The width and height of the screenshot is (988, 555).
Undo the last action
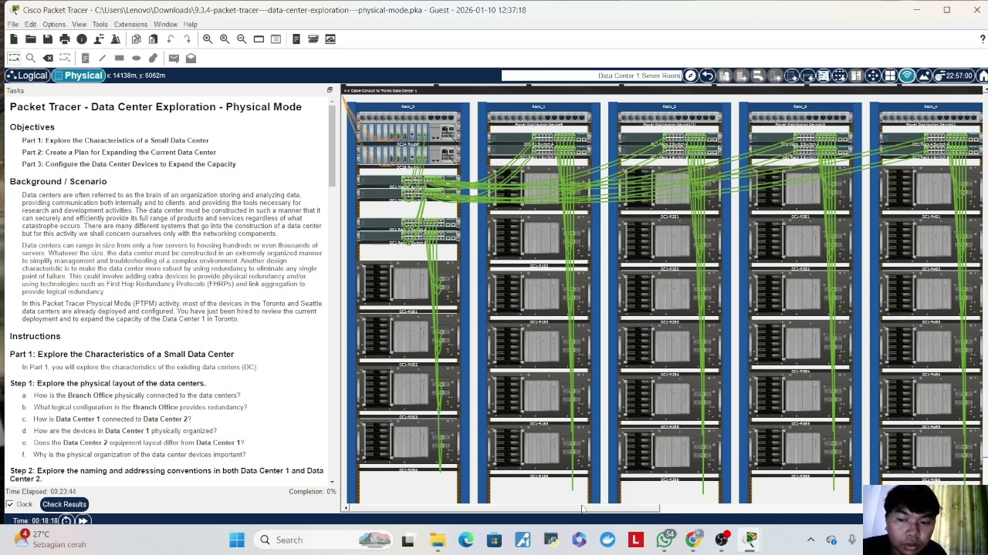170,39
